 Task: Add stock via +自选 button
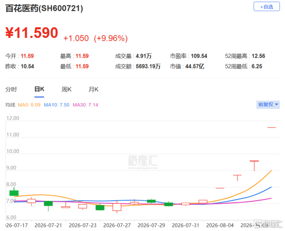(x=267, y=7)
